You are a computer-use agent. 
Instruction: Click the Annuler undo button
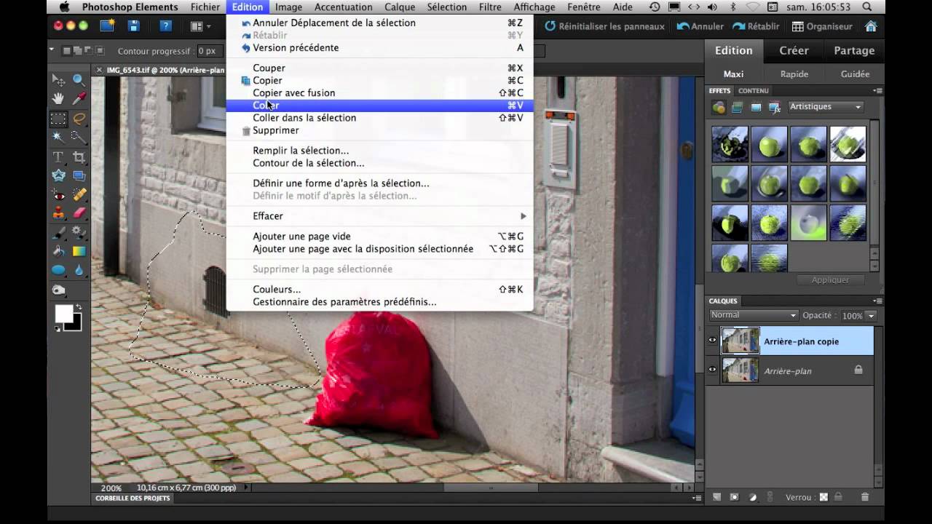[x=700, y=26]
